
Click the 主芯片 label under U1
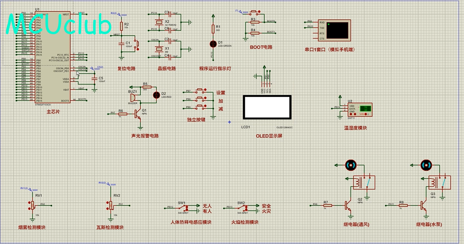[53, 112]
